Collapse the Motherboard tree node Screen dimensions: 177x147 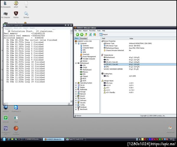pos(76,63)
